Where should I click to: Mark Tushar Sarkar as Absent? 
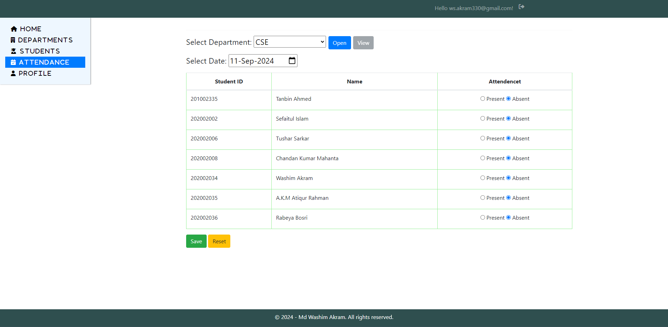point(508,138)
